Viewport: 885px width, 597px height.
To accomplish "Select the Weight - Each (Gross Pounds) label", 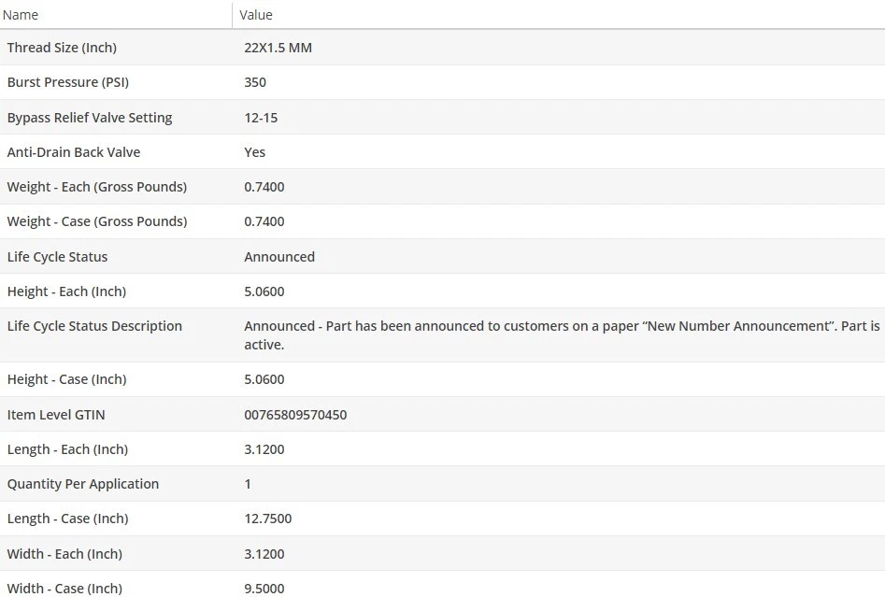I will point(97,187).
